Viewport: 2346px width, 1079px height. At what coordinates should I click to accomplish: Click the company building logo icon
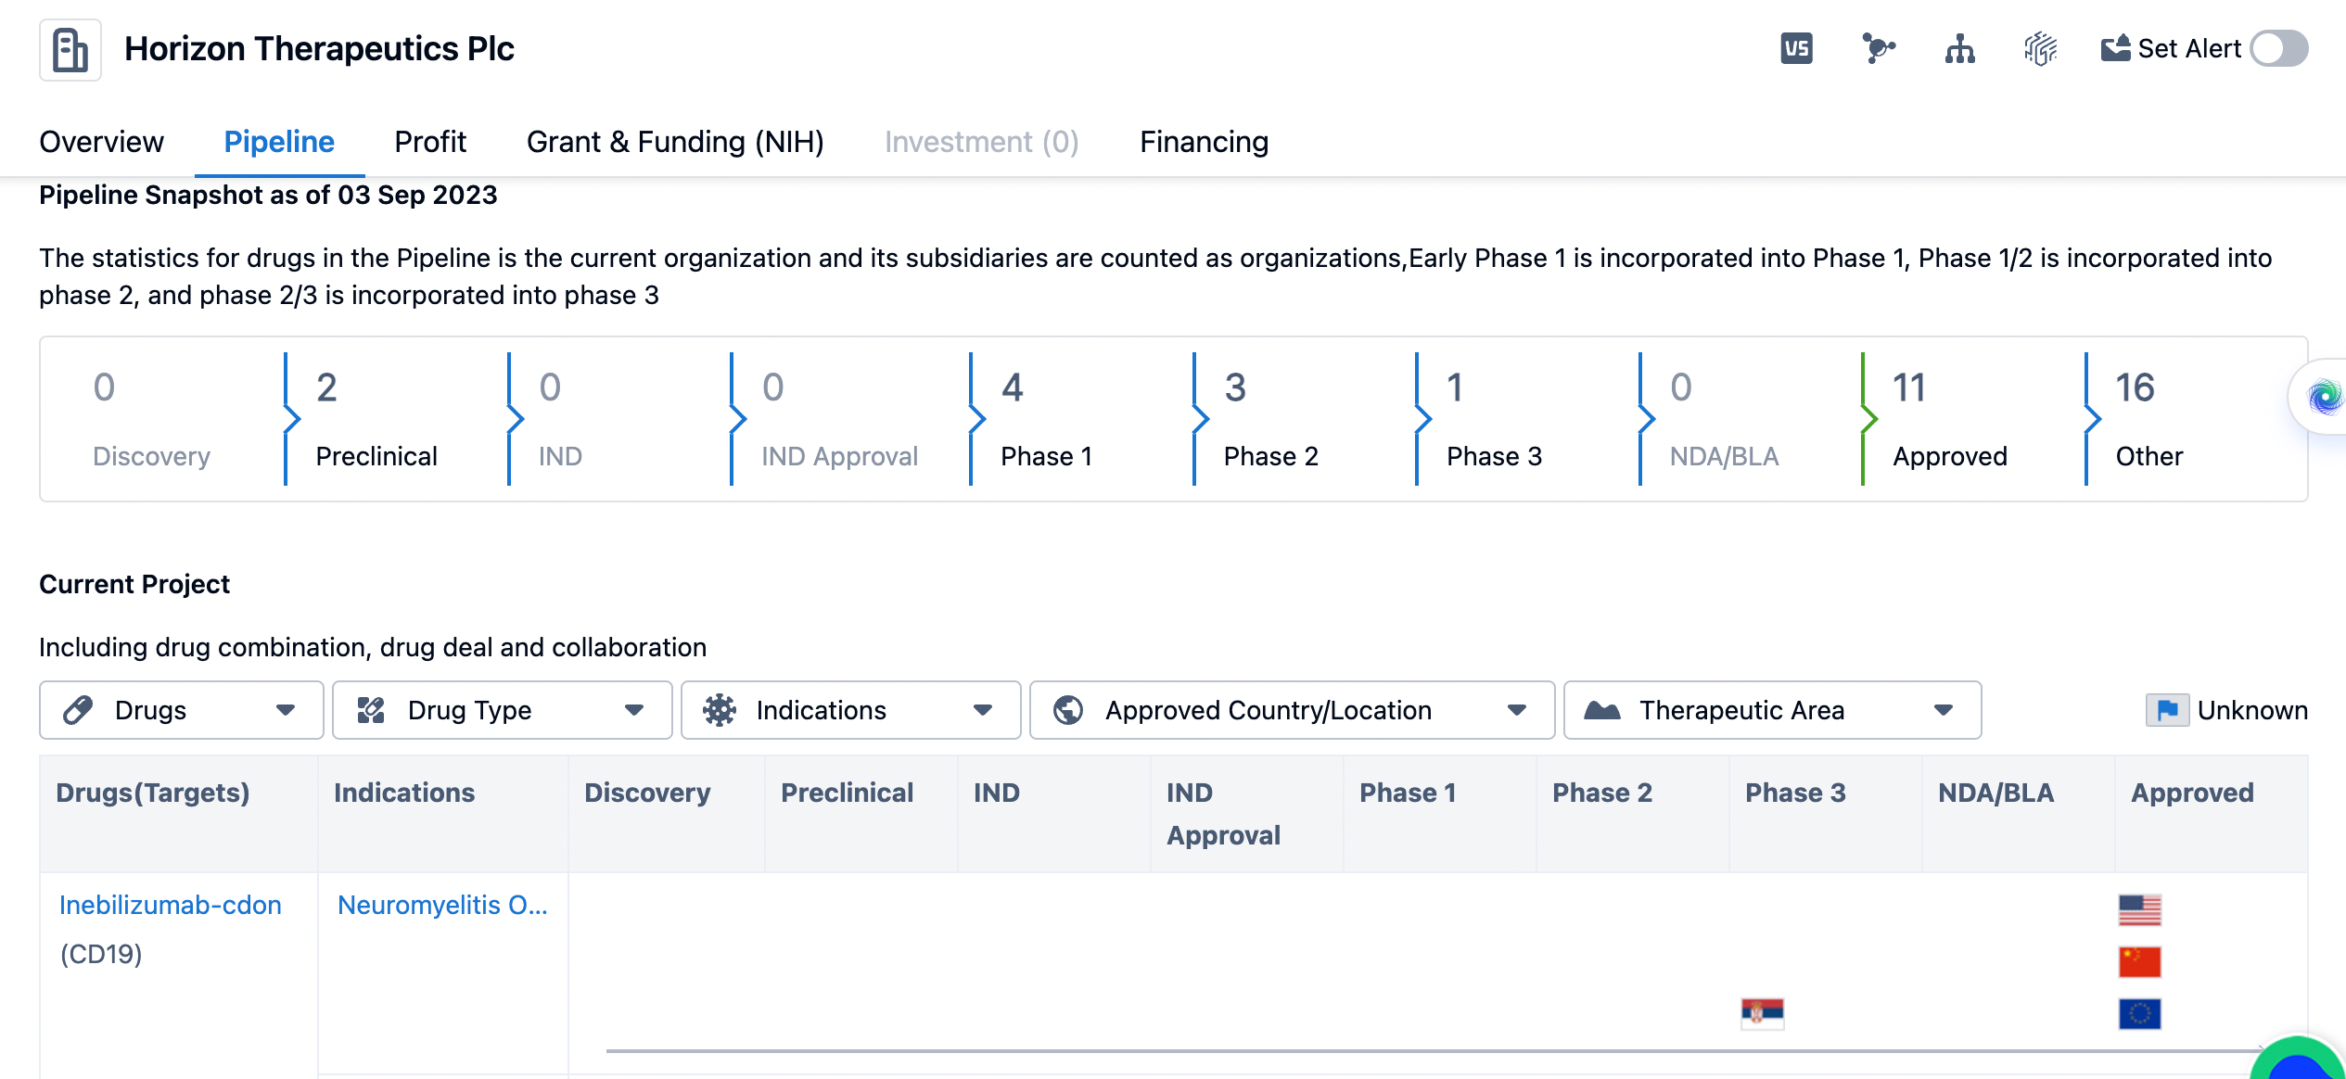(70, 50)
